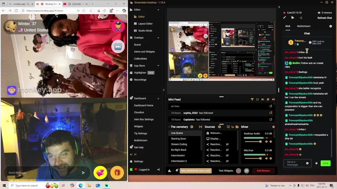Collapse the Overlays section in sidebar
The width and height of the screenshot is (337, 189).
tap(158, 38)
